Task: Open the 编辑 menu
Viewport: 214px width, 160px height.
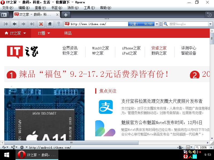Action: pyautogui.click(x=24, y=8)
